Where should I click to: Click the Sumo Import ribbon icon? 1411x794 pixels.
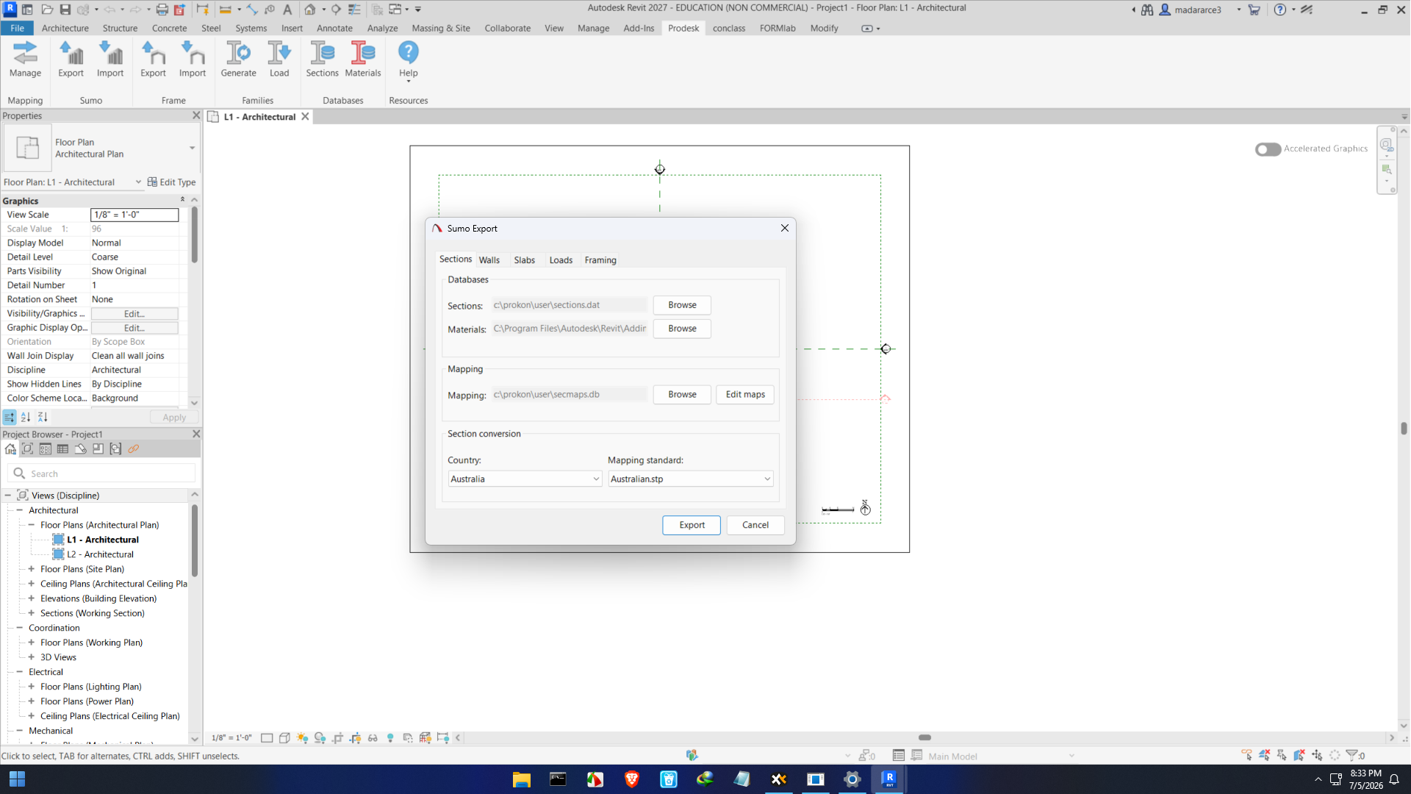(x=110, y=60)
